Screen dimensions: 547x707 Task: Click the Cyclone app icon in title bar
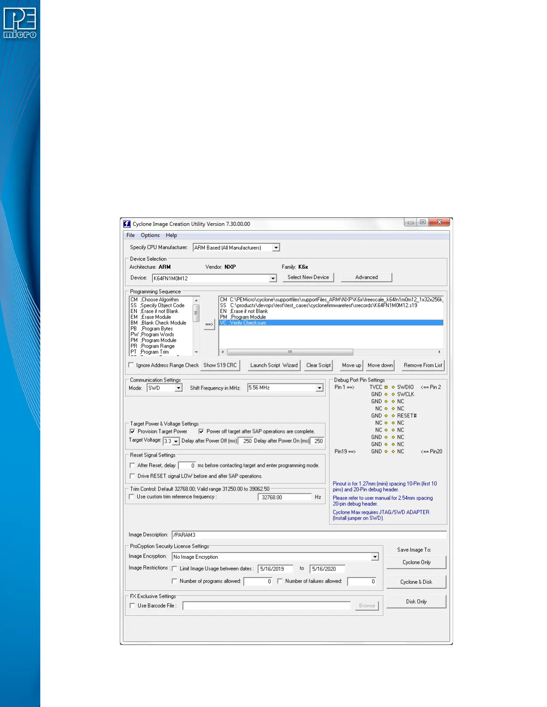[127, 224]
